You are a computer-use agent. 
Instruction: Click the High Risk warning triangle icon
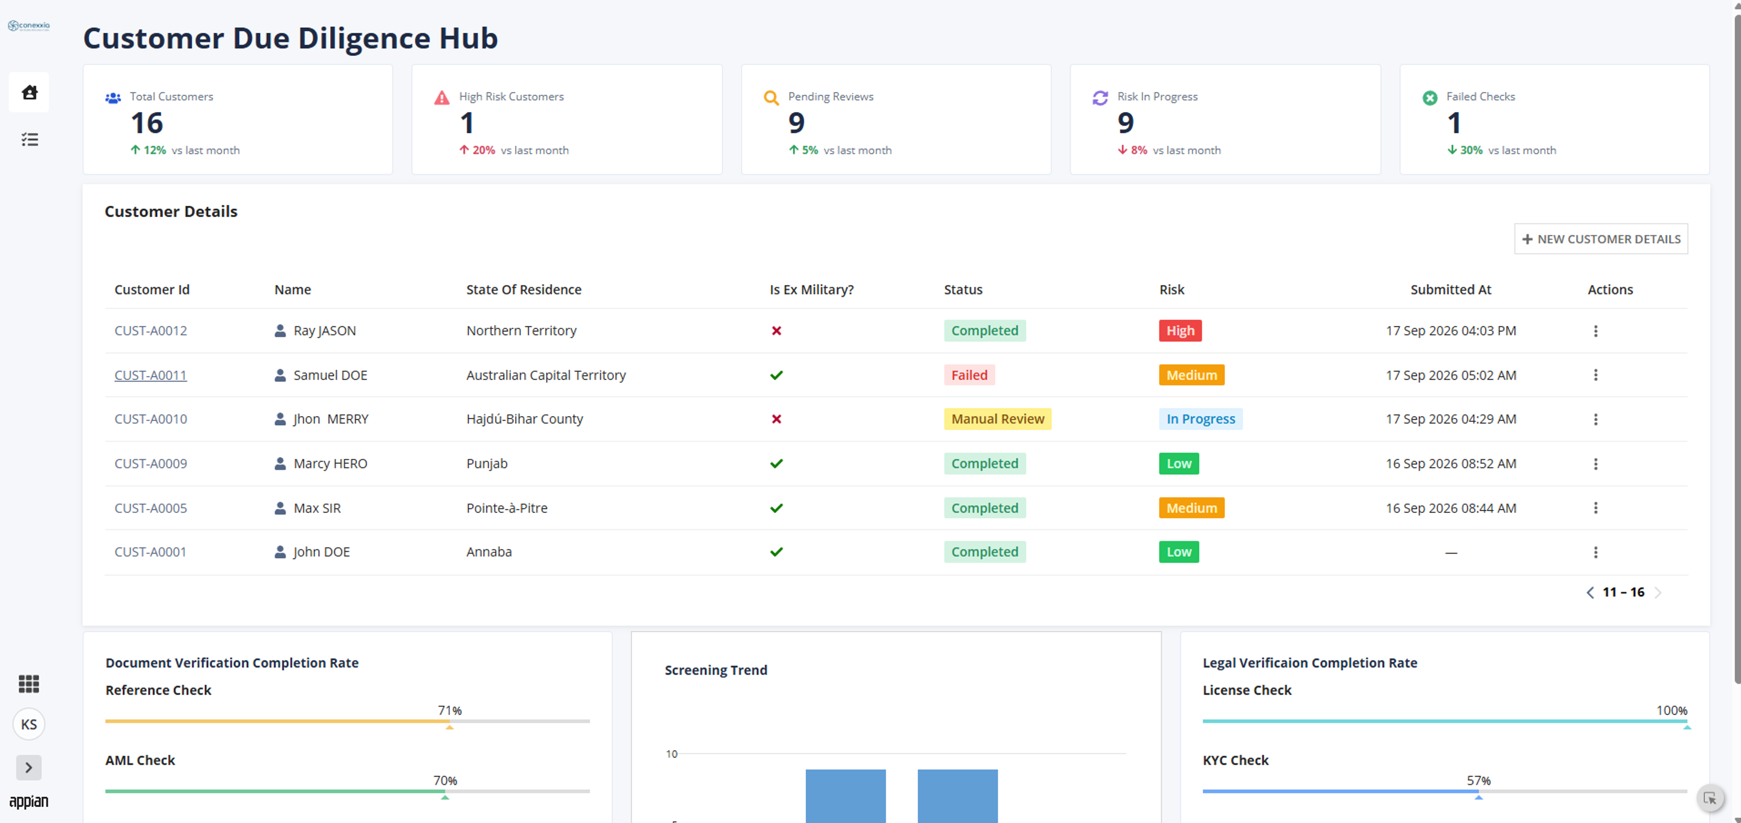pos(441,98)
